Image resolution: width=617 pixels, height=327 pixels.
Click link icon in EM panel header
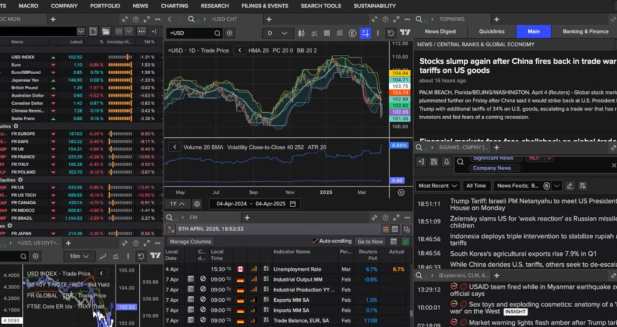coord(375,217)
